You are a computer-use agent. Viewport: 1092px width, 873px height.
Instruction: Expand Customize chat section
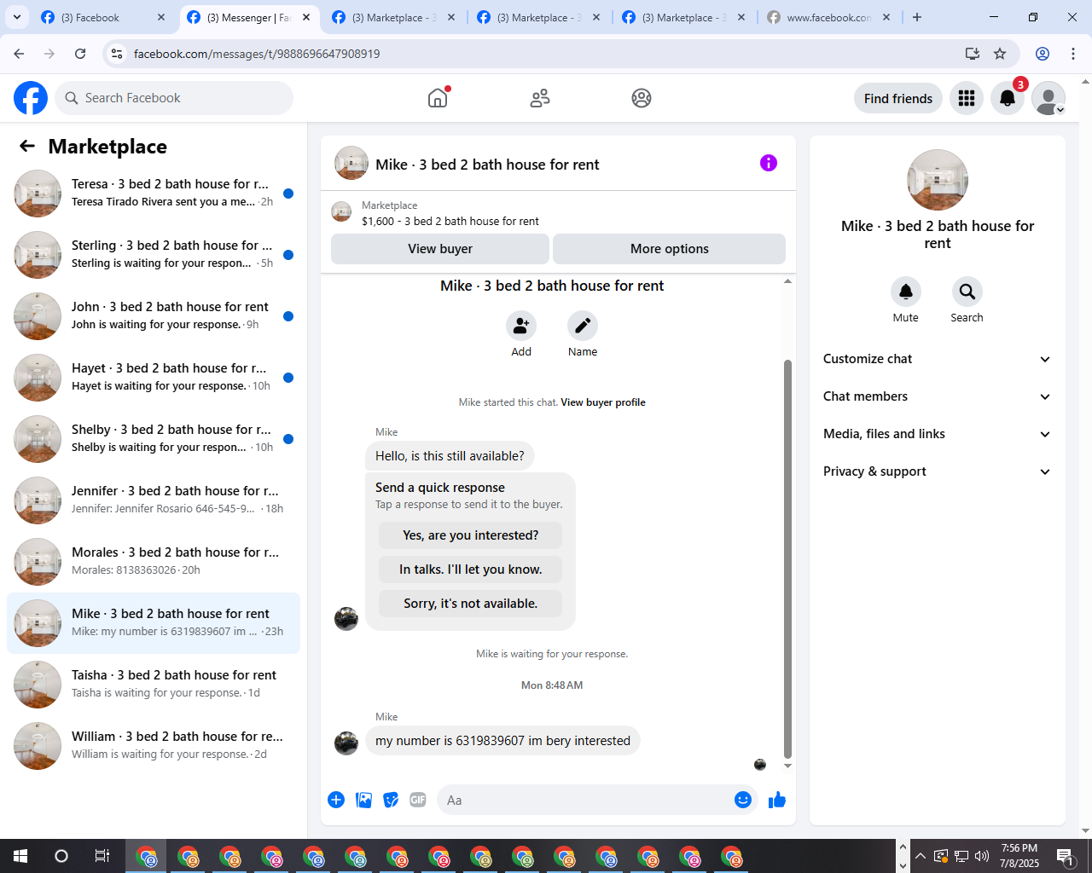tap(938, 359)
